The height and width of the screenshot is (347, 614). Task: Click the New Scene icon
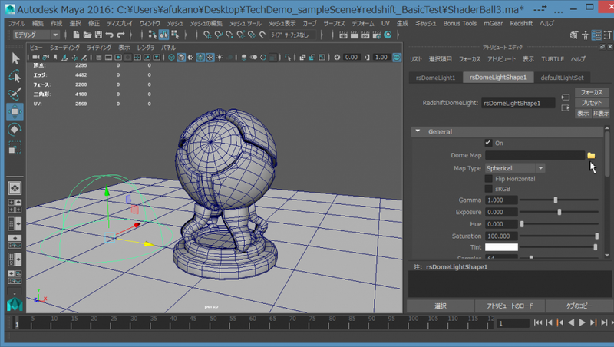(x=76, y=35)
